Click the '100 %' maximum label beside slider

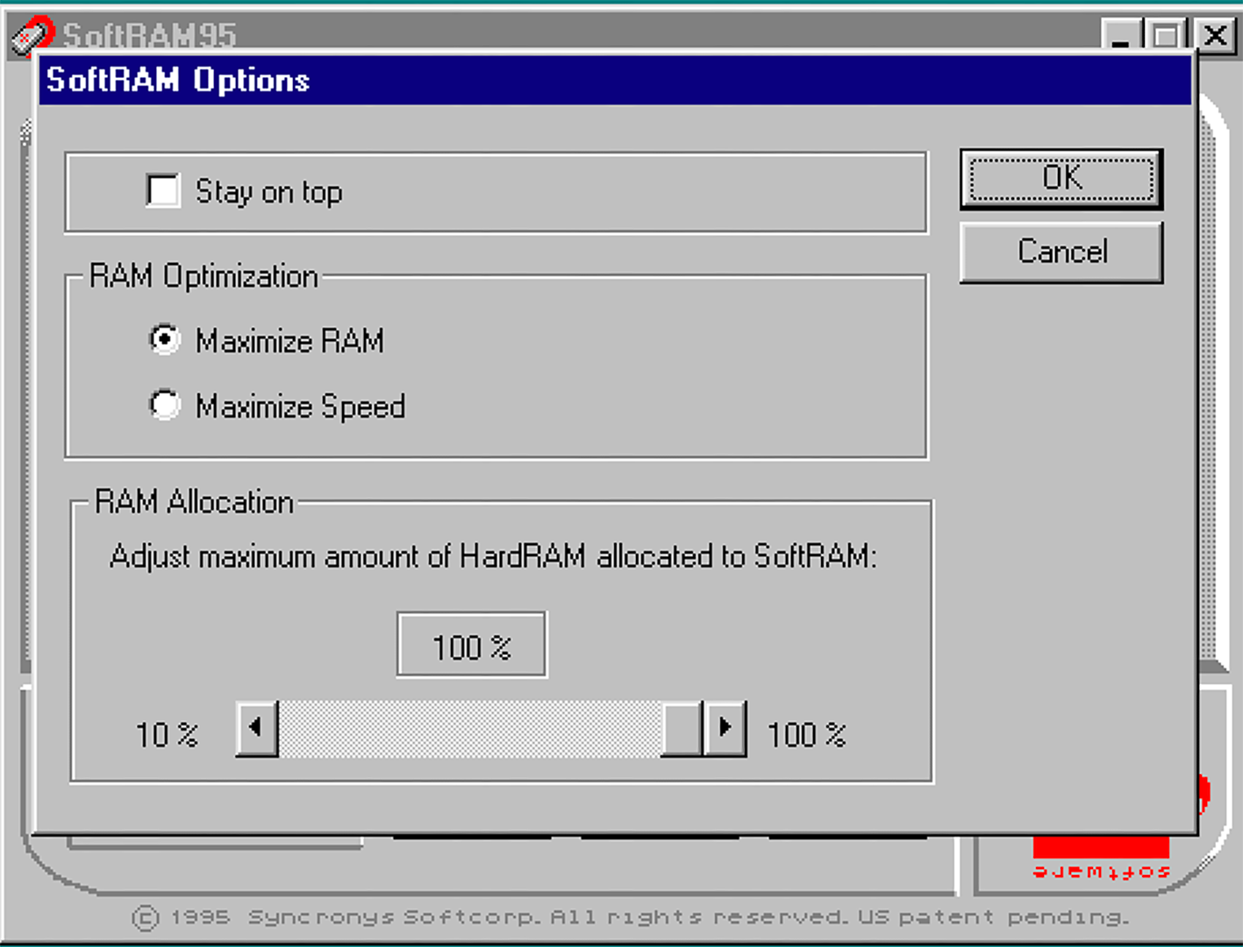(806, 735)
